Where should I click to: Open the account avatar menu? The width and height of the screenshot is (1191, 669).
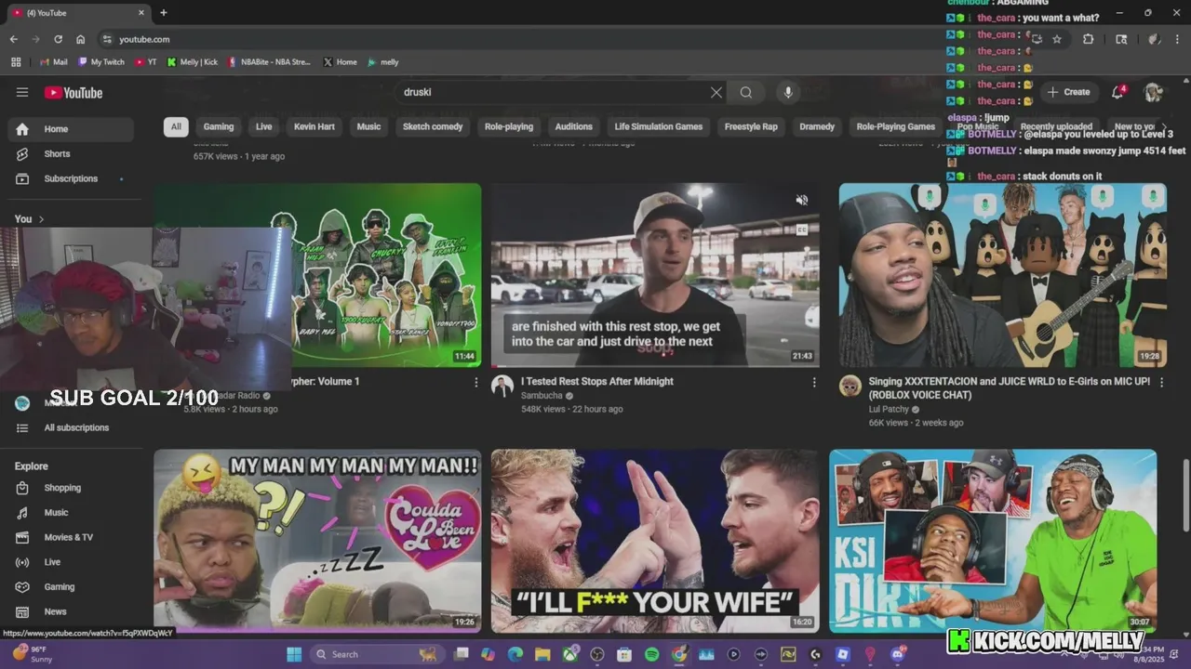coord(1153,92)
